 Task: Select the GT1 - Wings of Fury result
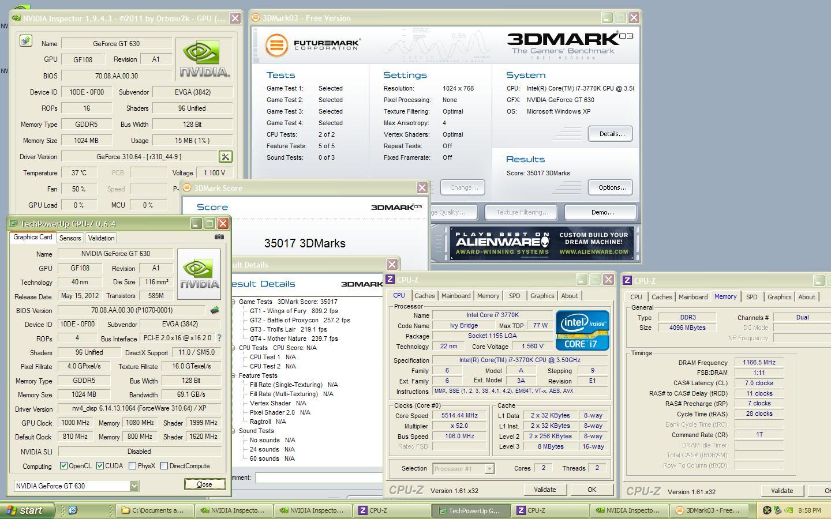coord(293,311)
